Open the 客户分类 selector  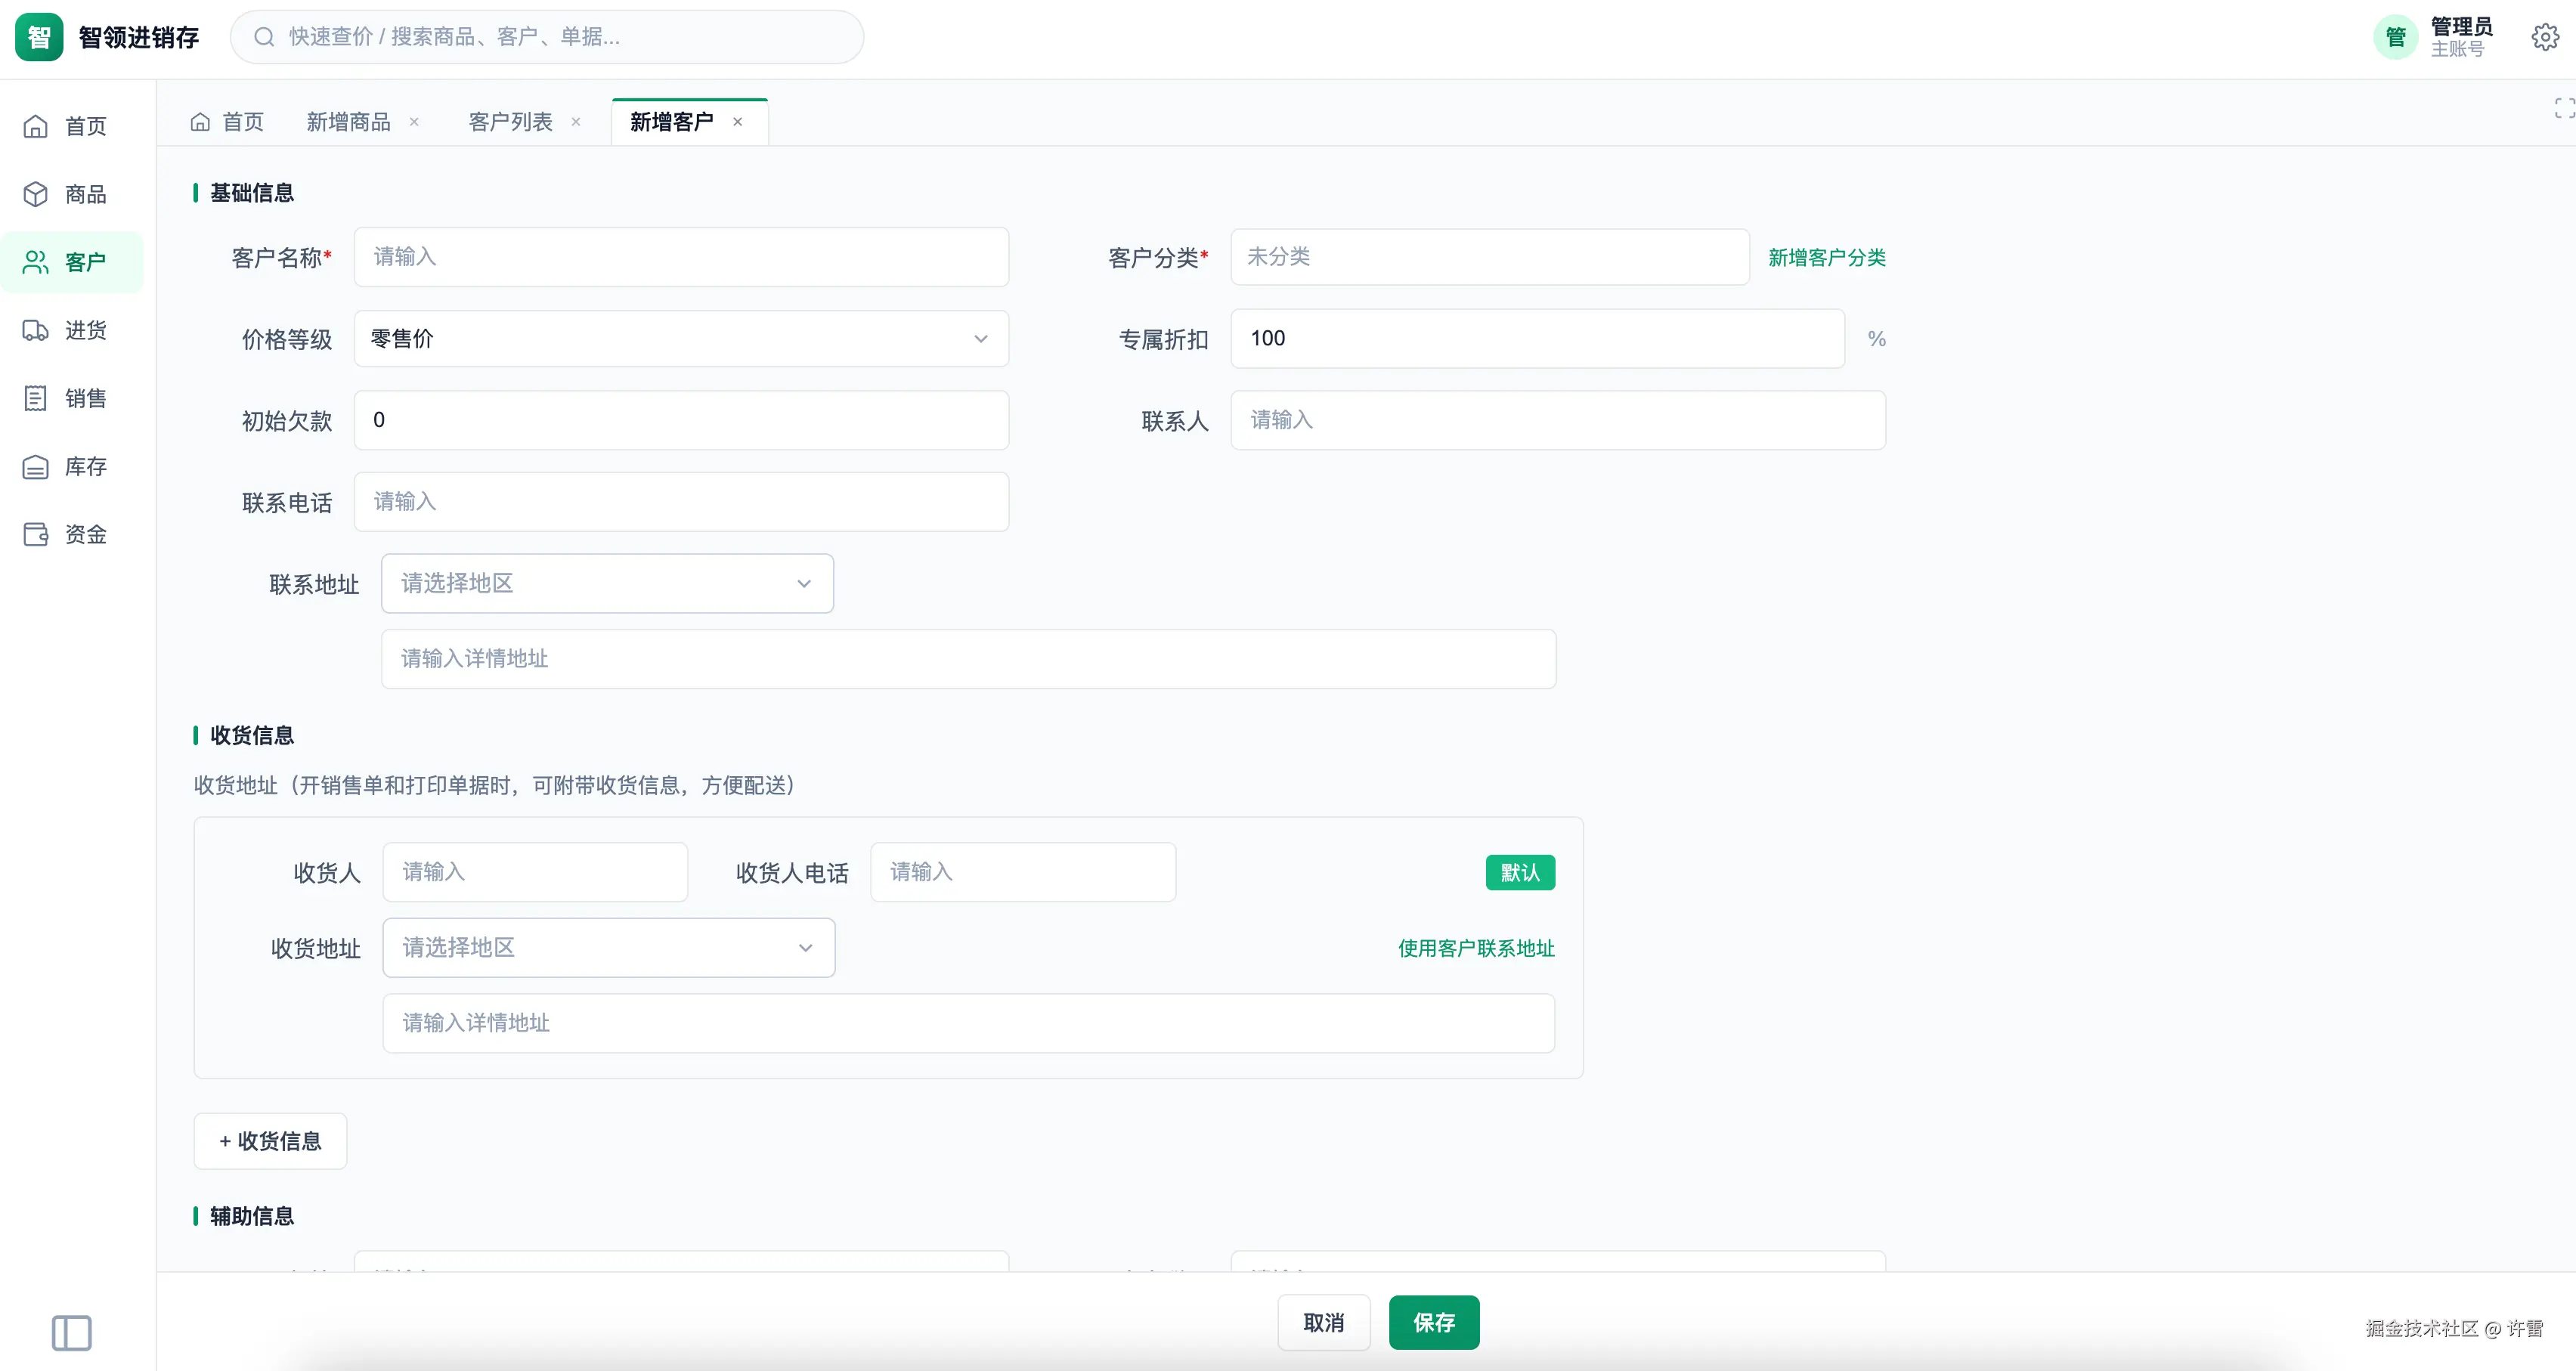[x=1490, y=257]
